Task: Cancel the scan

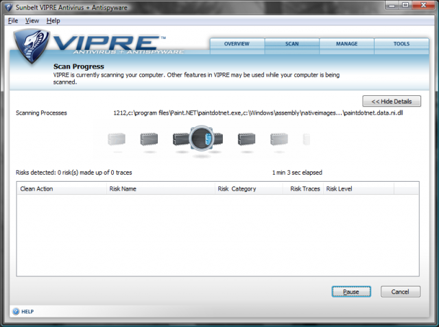Action: [401, 292]
